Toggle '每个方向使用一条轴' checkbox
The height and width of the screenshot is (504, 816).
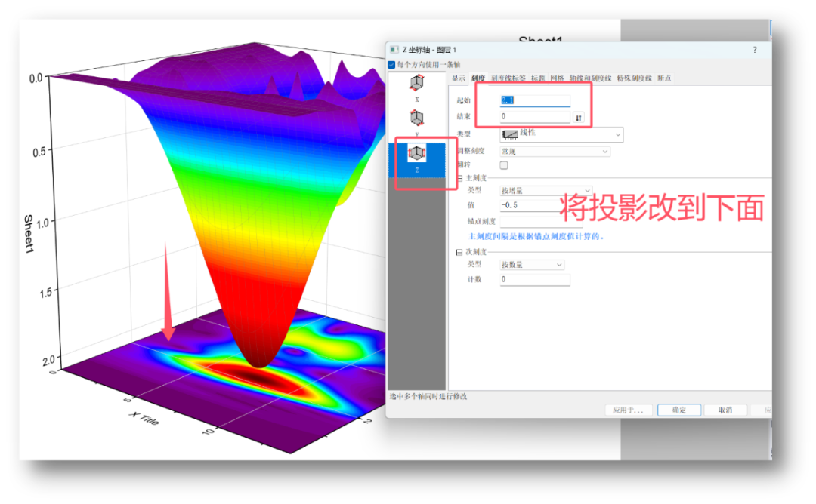tap(391, 65)
